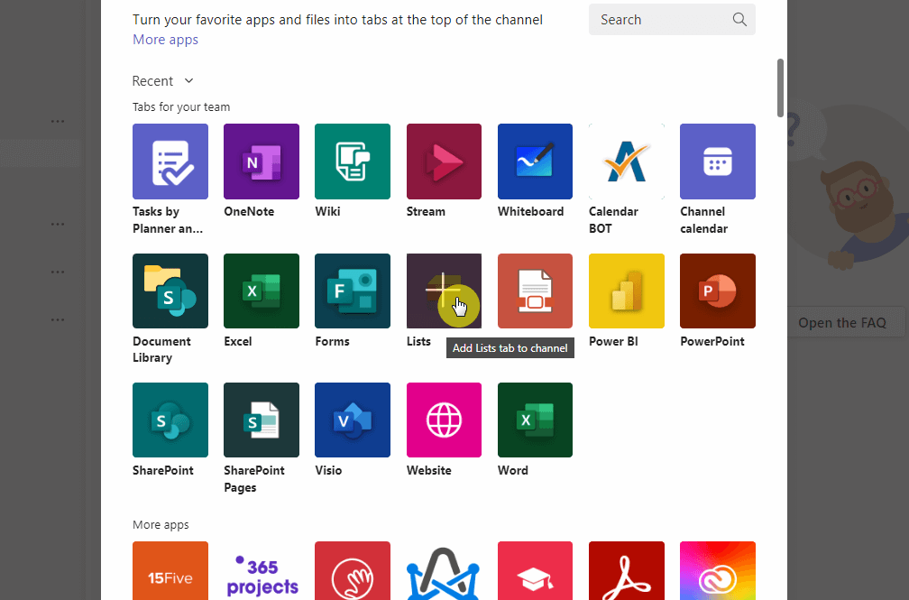The width and height of the screenshot is (909, 600).
Task: Choose the PowerPoint app tile
Action: [x=718, y=291]
